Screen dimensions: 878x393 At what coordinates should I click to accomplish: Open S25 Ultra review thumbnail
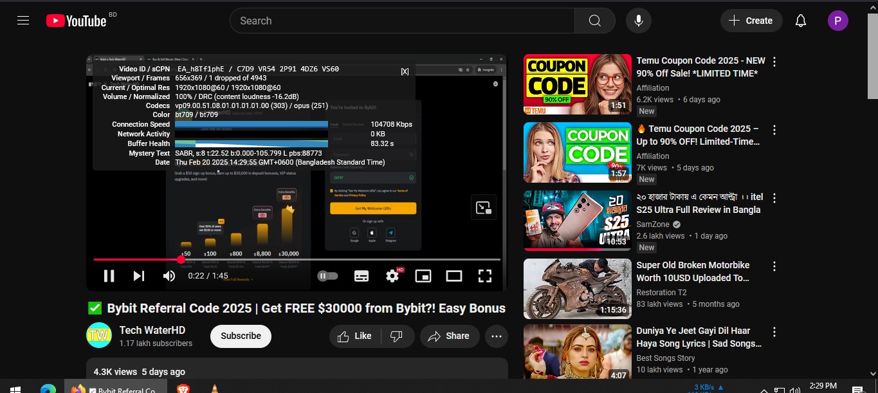[578, 221]
